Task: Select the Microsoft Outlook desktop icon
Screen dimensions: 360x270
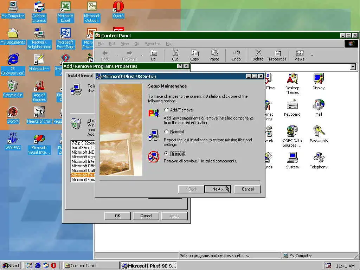Action: pos(92,12)
